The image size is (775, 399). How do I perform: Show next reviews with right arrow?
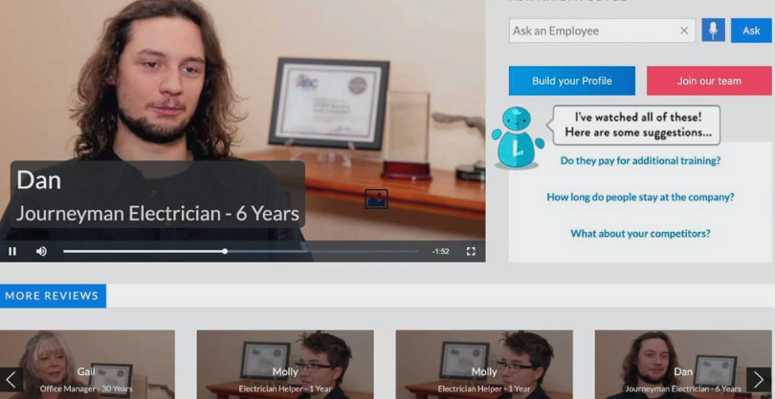759,380
